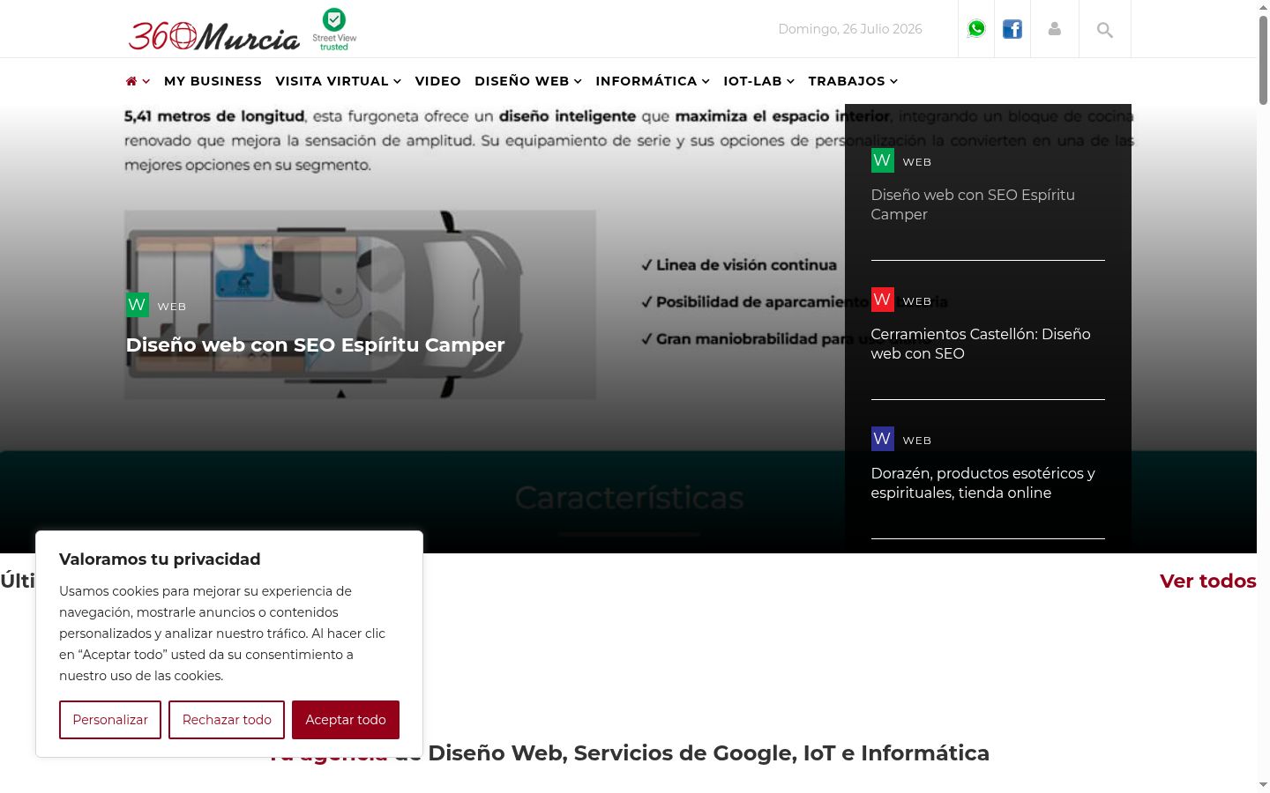Image resolution: width=1270 pixels, height=793 pixels.
Task: Click the date text Domingo, 26 Julio 2026
Action: 850,29
